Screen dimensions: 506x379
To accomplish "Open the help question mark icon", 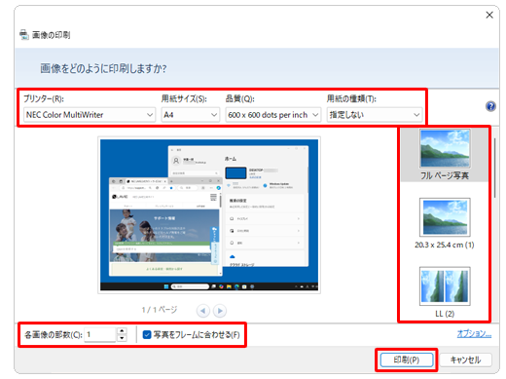I will pos(490,106).
